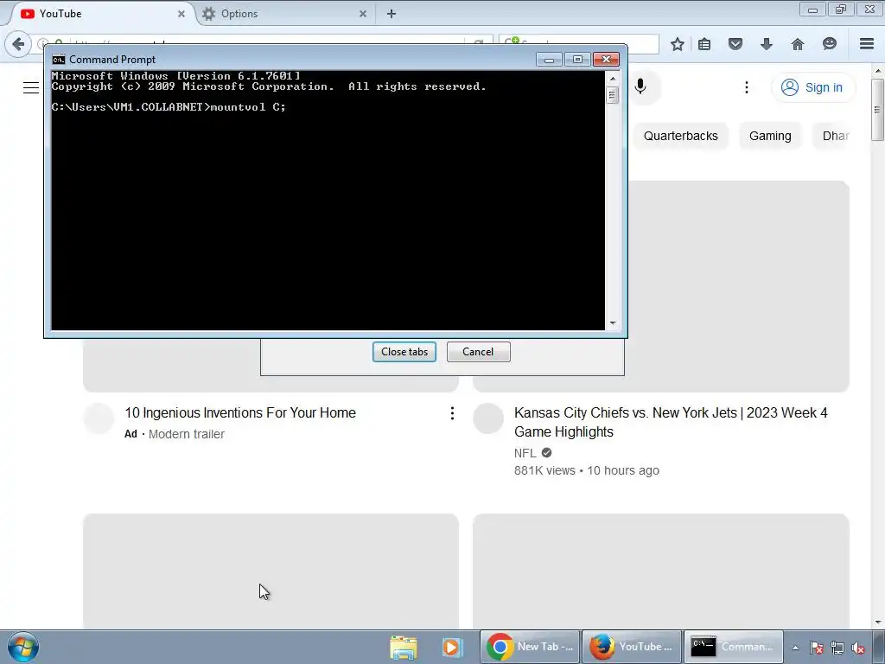Click inside the Command Prompt console area
This screenshot has height=664, width=885.
coord(328,200)
